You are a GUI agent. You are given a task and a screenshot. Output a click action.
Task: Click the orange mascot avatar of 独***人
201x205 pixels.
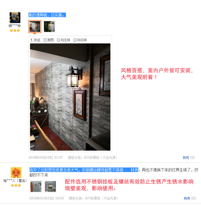(x=16, y=173)
